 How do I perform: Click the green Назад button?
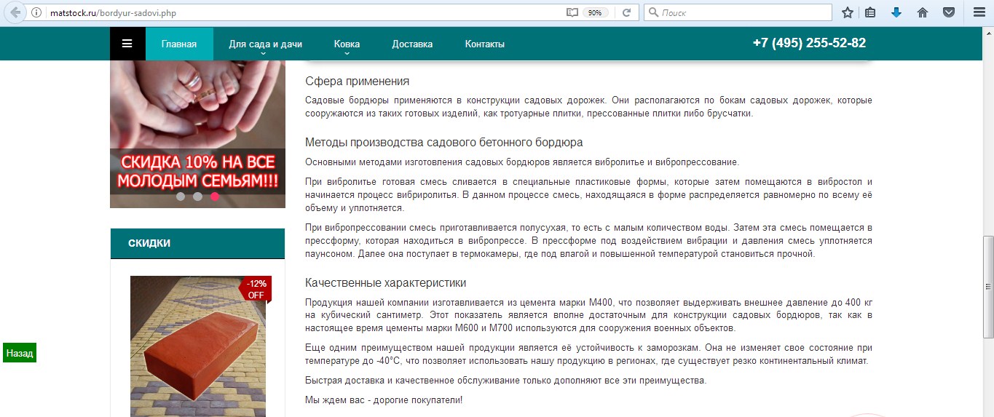click(x=20, y=353)
